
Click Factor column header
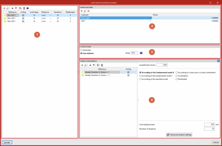[186, 15]
